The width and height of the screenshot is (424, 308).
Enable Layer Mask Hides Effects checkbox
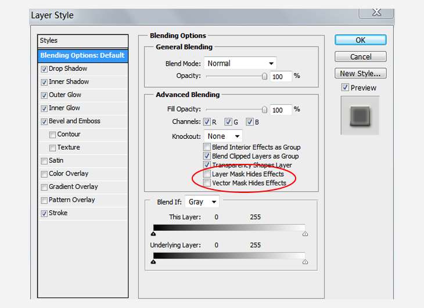[207, 174]
